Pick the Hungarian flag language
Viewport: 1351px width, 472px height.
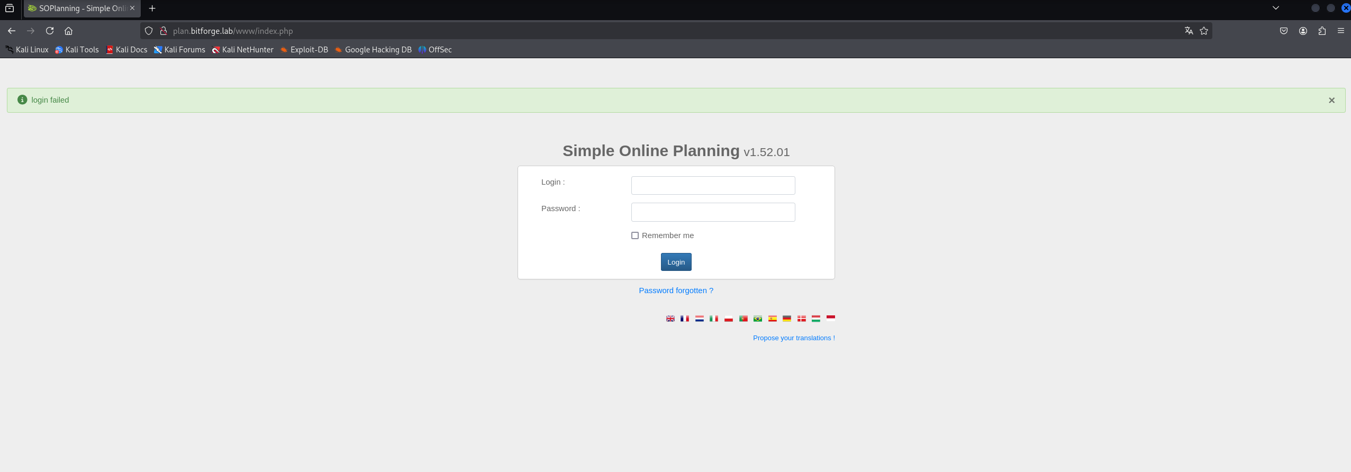[816, 319]
